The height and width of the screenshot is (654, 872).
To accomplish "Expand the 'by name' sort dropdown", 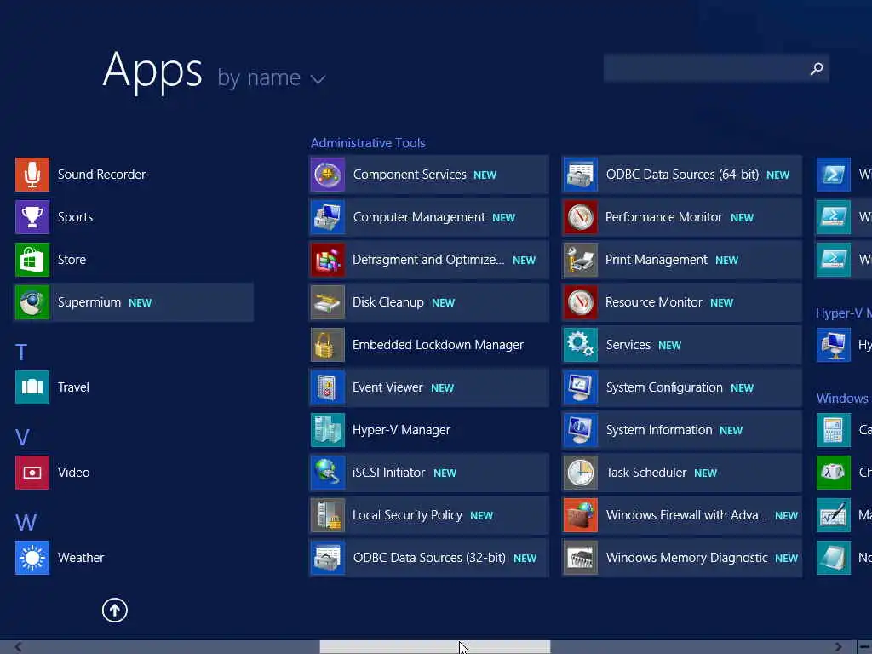I will click(x=272, y=77).
